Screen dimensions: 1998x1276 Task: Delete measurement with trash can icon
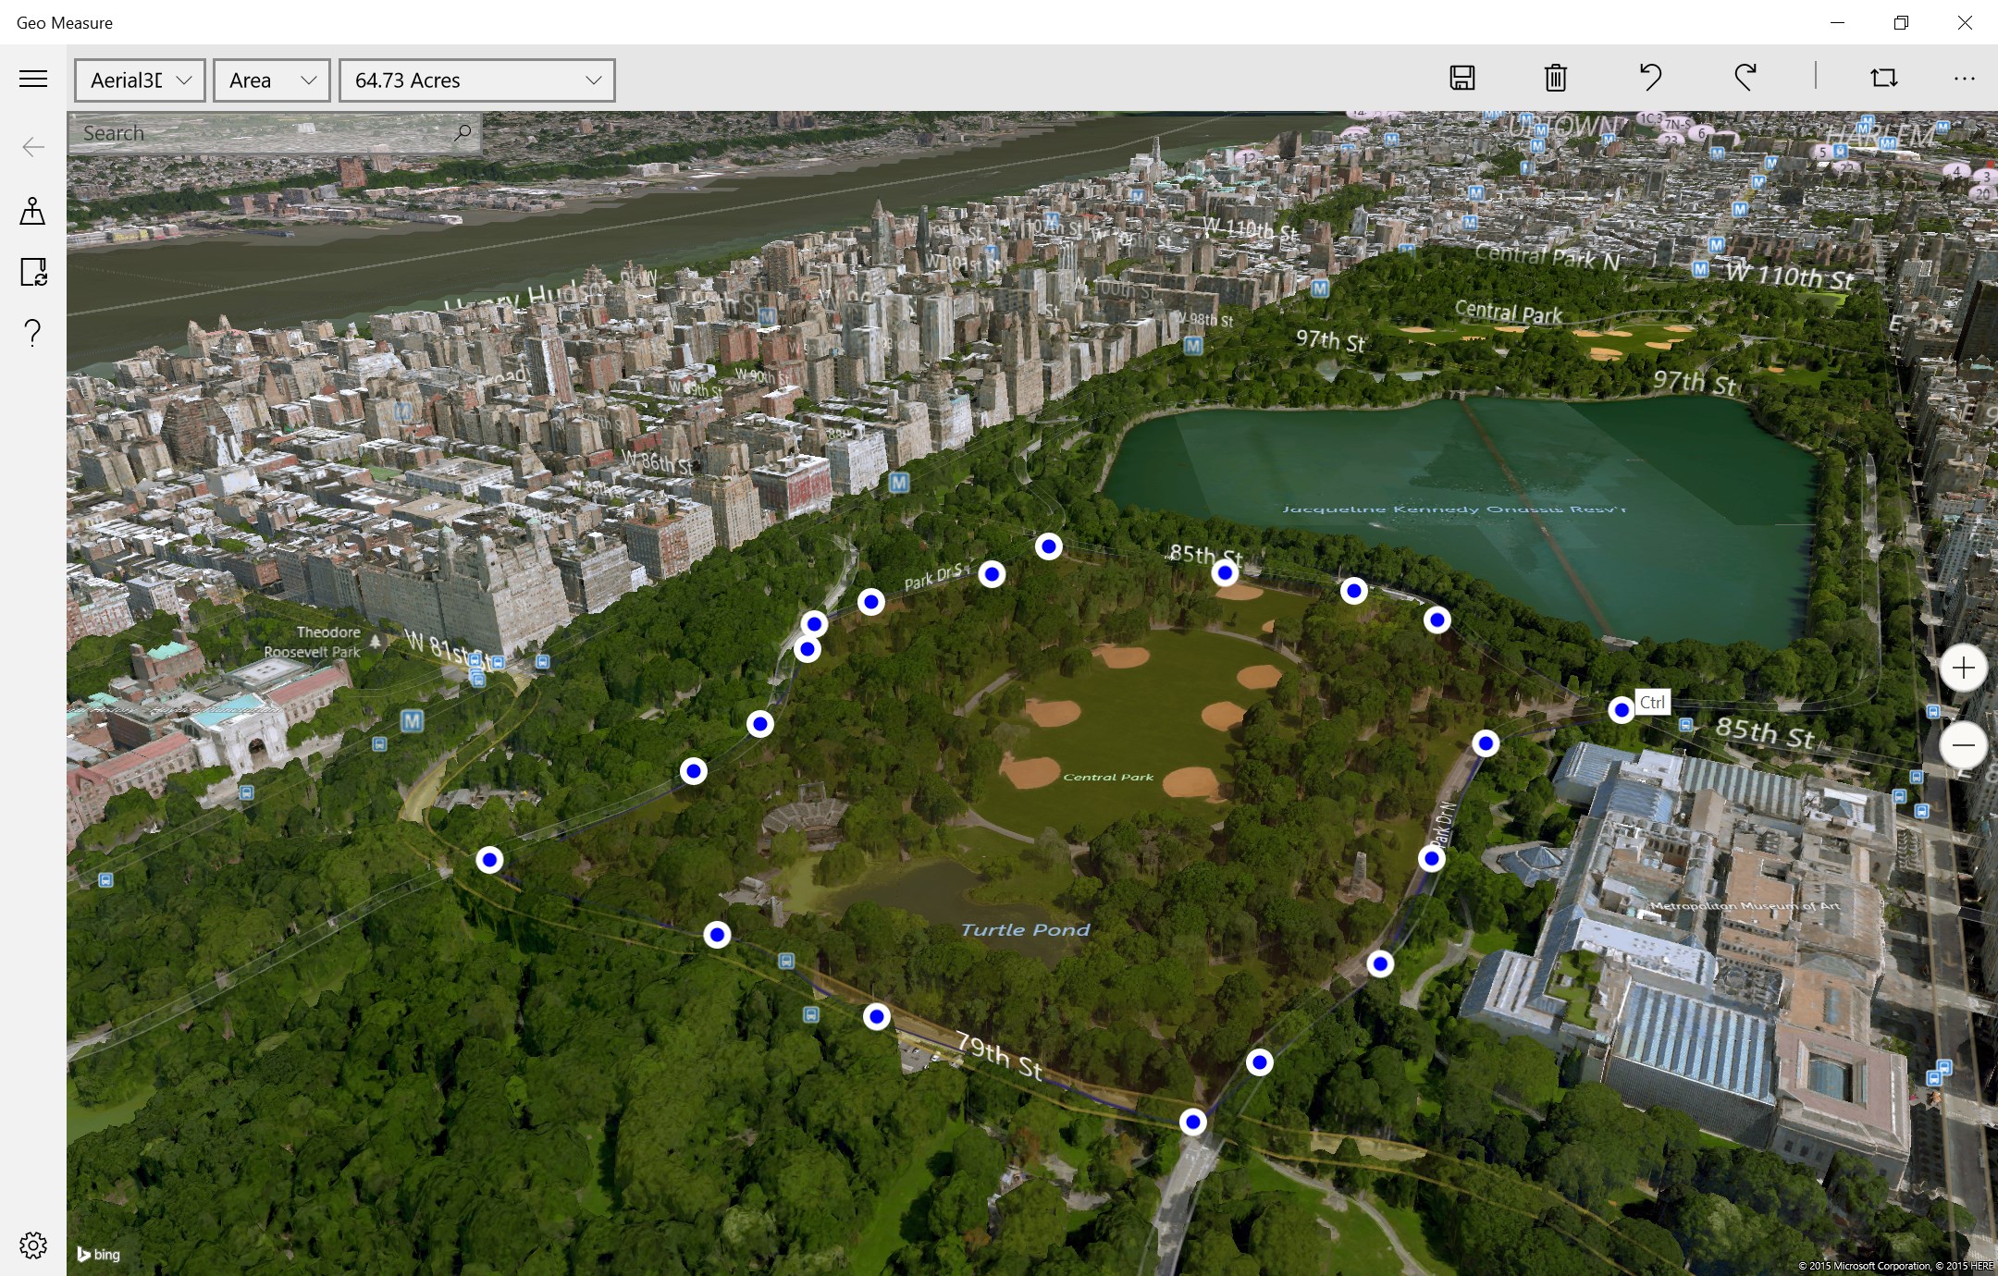[x=1556, y=78]
